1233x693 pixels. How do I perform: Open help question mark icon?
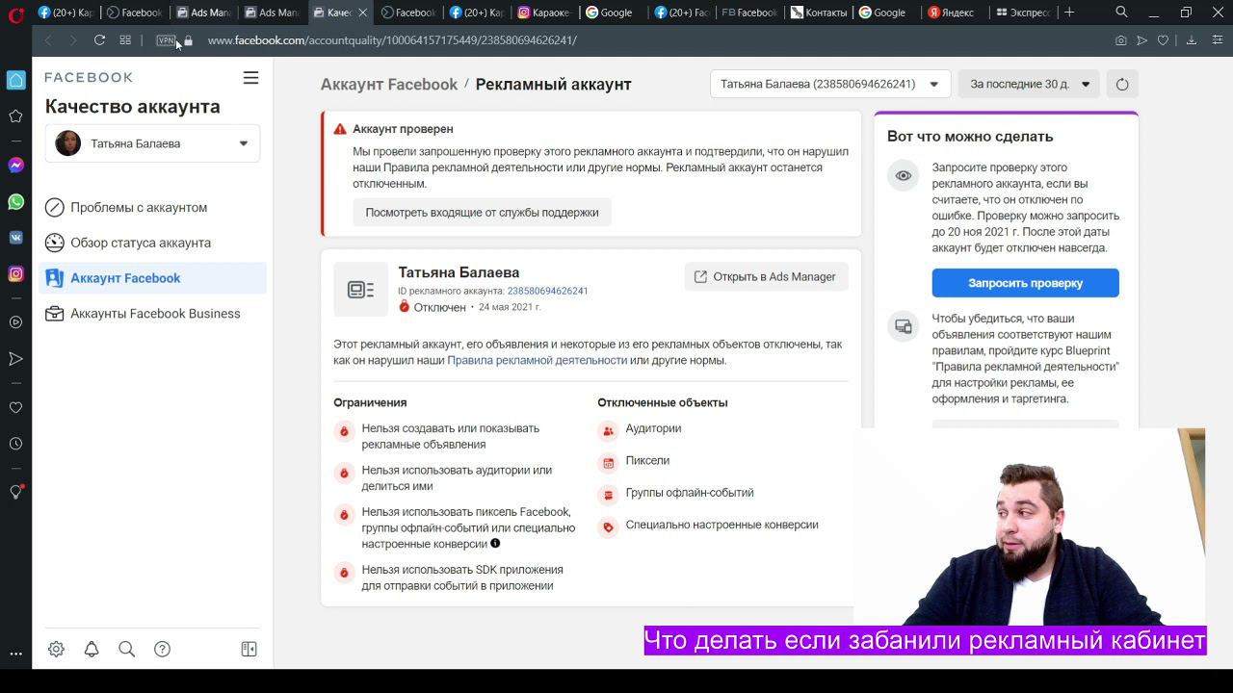pos(162,649)
